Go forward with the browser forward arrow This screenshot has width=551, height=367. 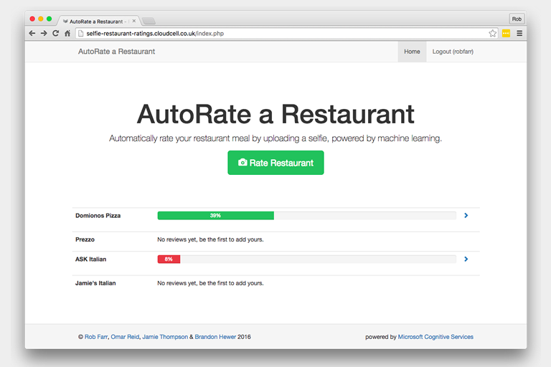click(44, 34)
